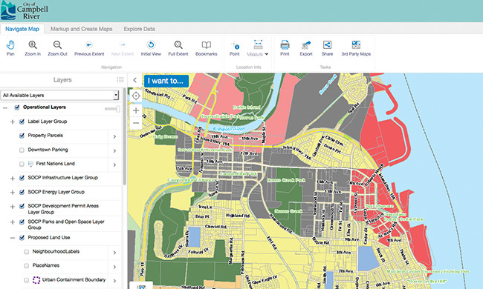Screen dimensions: 483x289
Task: Open the Bookmarks tool
Action: coord(207,48)
